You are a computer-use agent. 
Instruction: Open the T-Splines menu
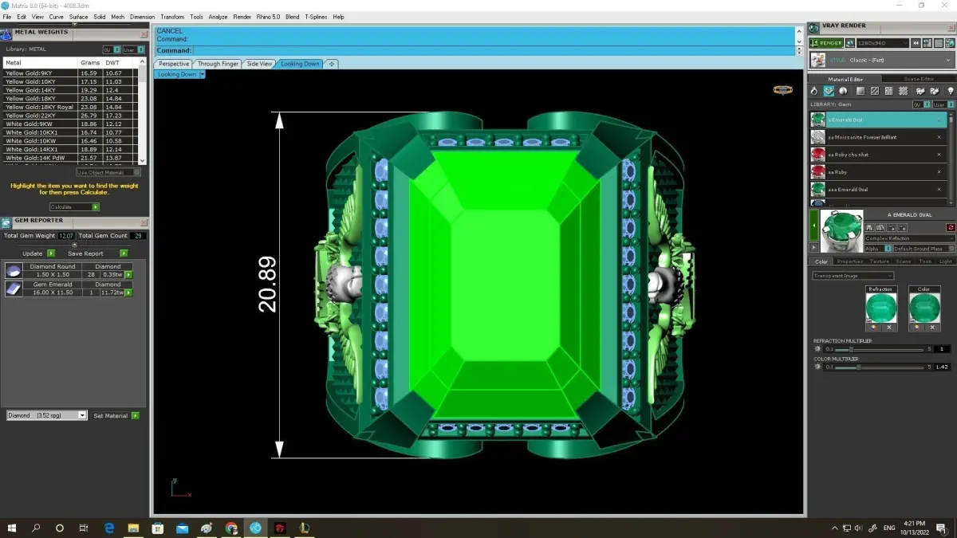coord(315,17)
